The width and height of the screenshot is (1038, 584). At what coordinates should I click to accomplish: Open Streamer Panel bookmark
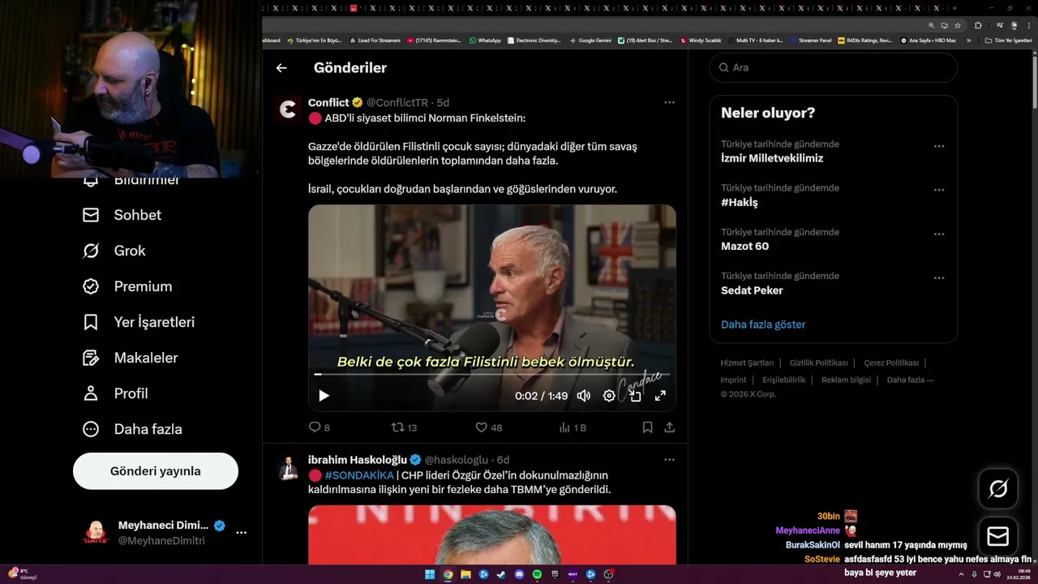coord(811,40)
